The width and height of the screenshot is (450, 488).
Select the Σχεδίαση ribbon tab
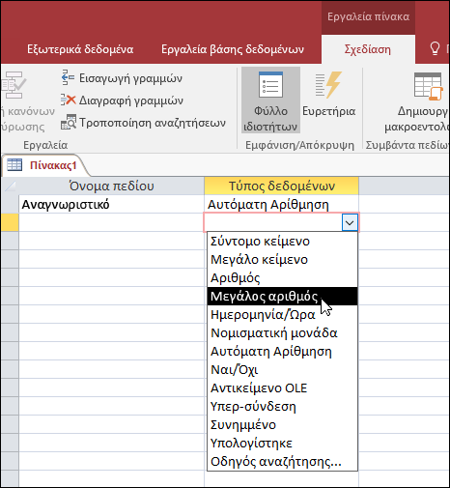pos(368,49)
